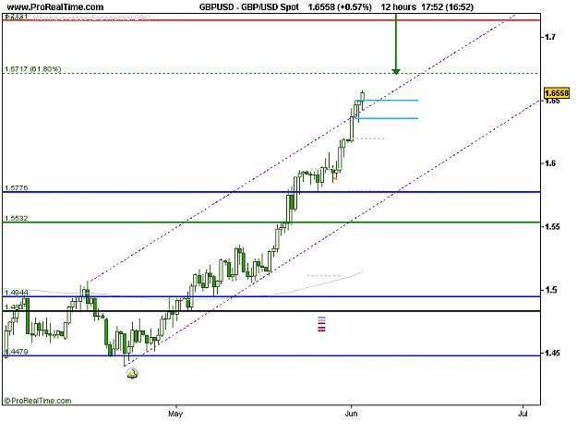
Task: Click the Jun date axis label
Action: tap(351, 414)
